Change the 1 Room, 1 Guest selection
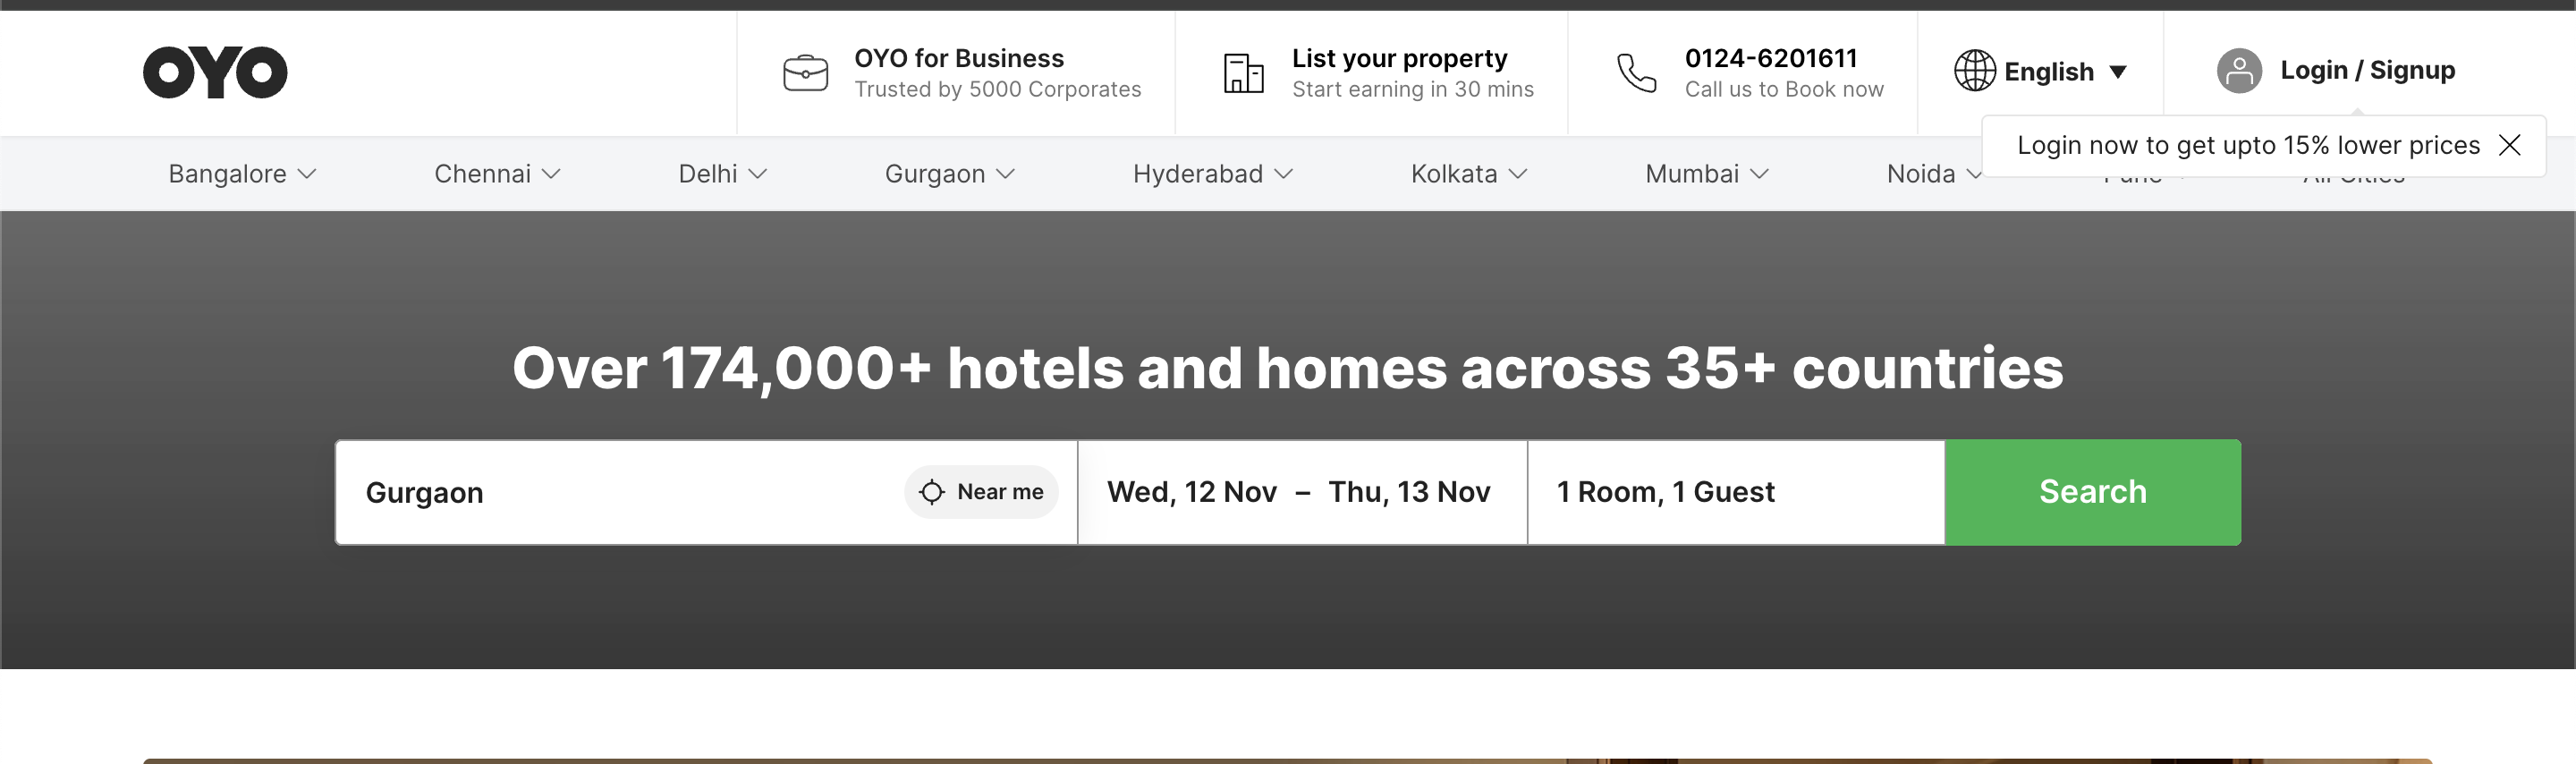Screen dimensions: 2576x764 coord(1665,492)
